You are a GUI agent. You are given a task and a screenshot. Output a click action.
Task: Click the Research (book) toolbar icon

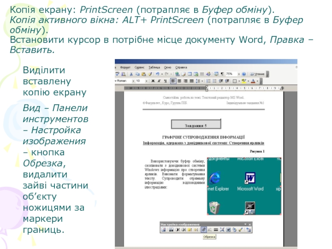click(x=123, y=74)
